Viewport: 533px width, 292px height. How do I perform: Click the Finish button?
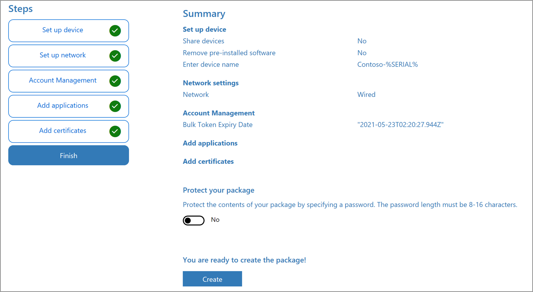point(68,155)
